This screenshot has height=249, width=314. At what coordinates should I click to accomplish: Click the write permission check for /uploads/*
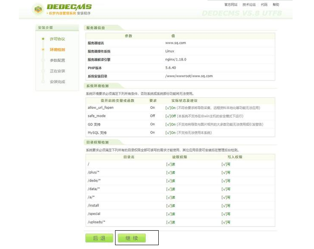(x=226, y=222)
